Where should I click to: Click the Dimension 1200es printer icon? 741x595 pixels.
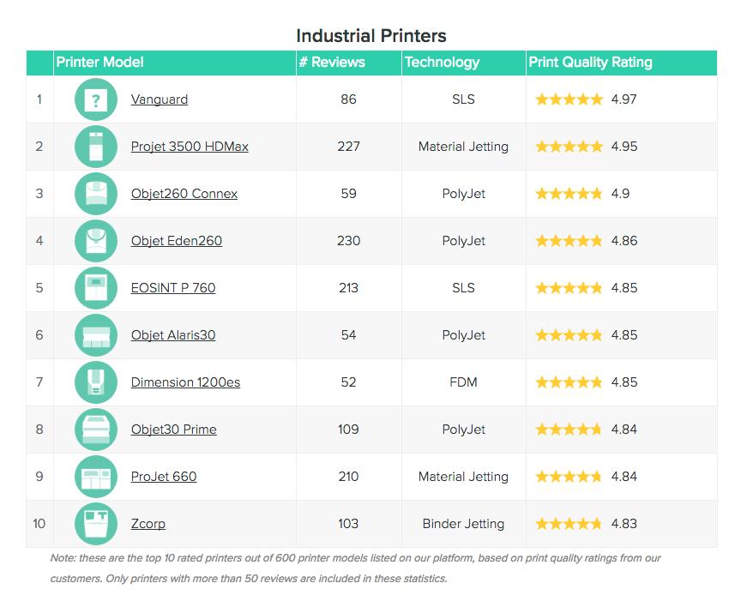click(x=96, y=382)
